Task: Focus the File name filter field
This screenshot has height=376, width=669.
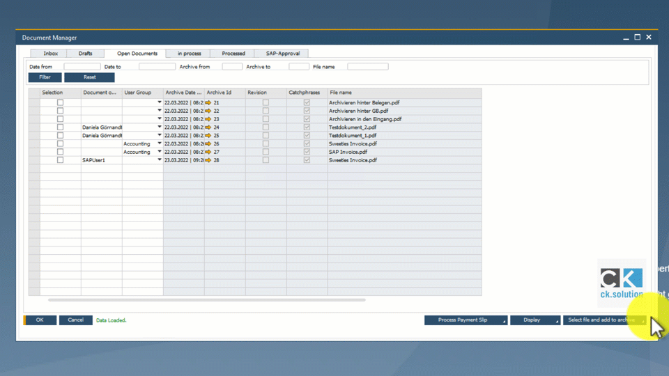Action: point(368,67)
